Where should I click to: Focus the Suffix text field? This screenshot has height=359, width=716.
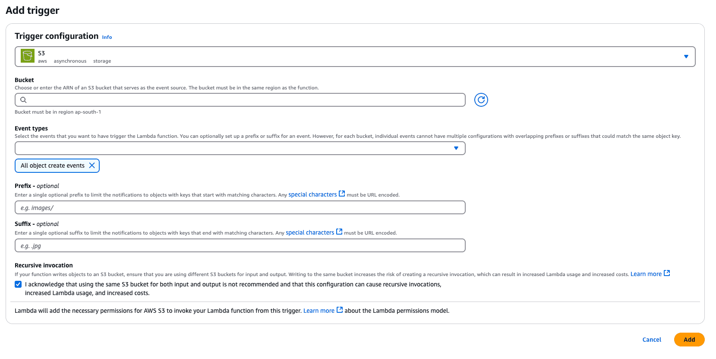coord(240,245)
